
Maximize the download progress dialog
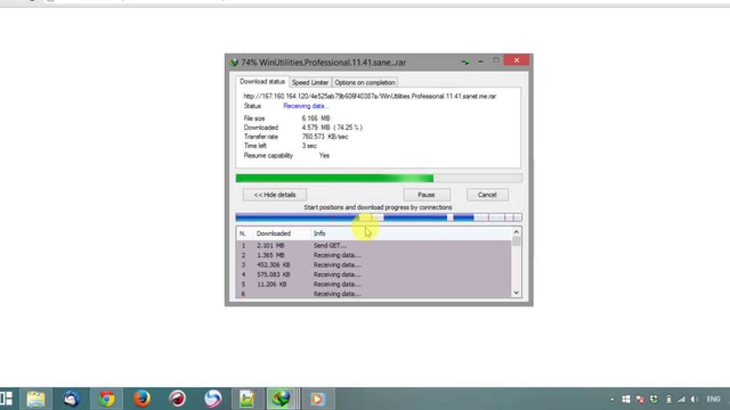(496, 60)
